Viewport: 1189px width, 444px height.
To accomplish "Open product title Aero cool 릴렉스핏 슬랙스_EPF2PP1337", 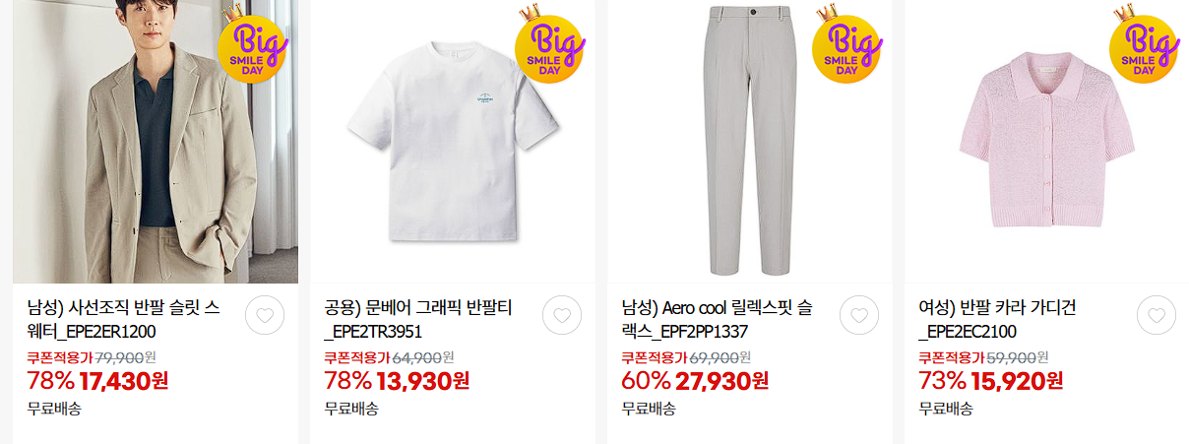I will click(x=718, y=320).
